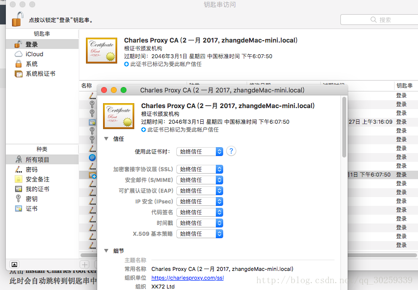Choose 证书 category
Screen dimensions: 418x290
[42, 208]
